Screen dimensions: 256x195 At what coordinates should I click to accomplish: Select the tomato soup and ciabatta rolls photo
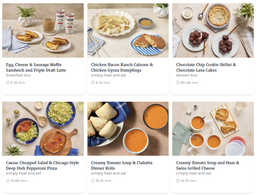click(x=128, y=129)
